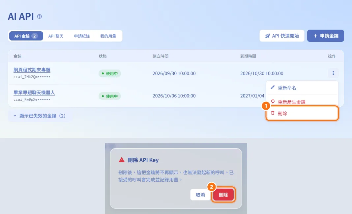The height and width of the screenshot is (214, 352).
Task: Click the plus icon on 申請金鑰
Action: click(315, 36)
